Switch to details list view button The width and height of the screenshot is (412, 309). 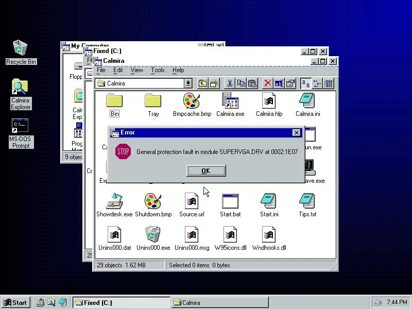tap(329, 83)
